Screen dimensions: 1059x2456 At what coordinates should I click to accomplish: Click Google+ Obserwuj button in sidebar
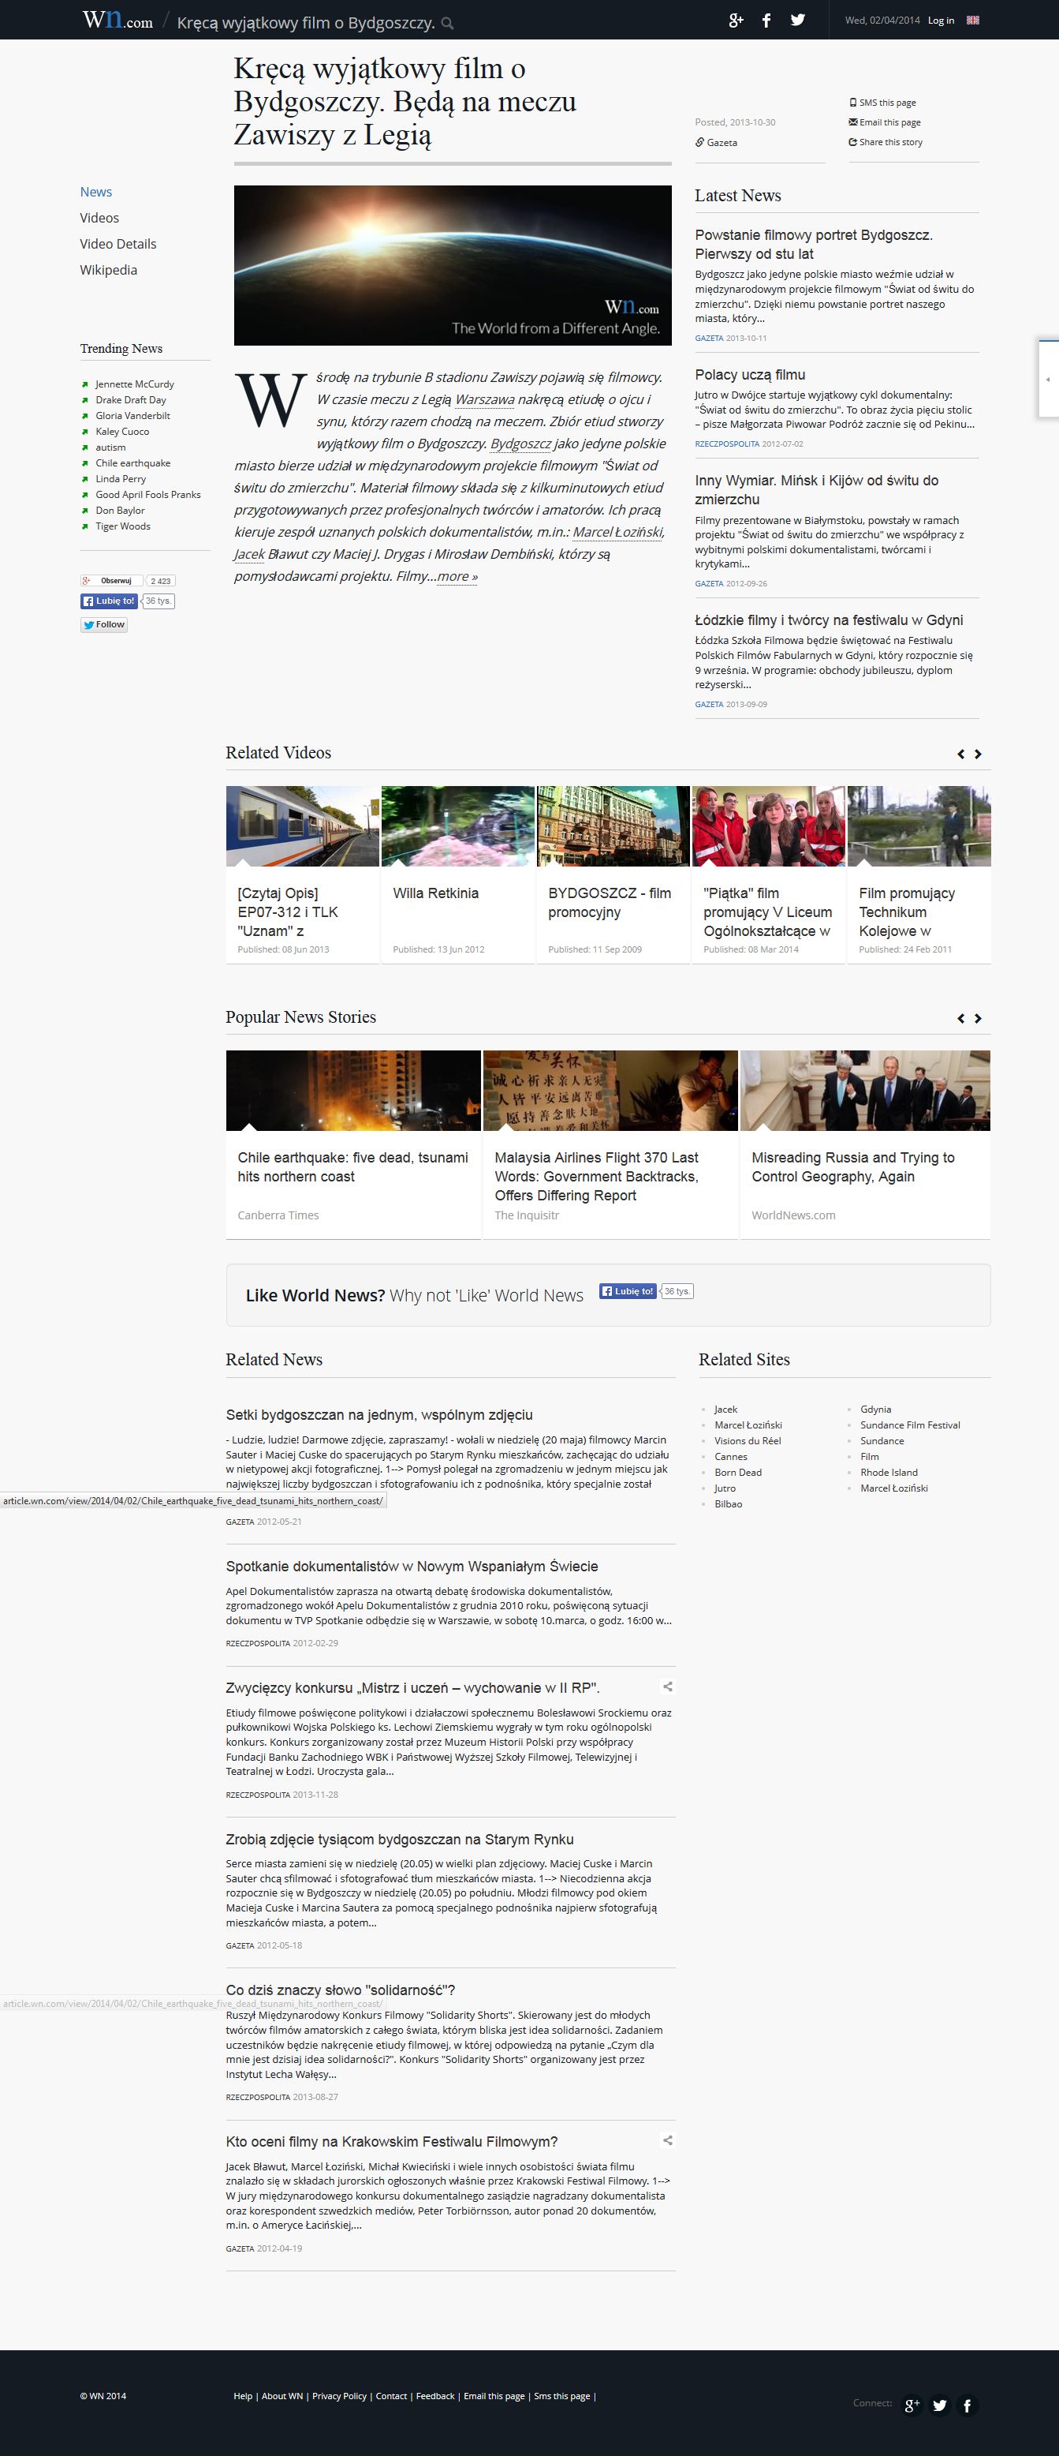click(x=111, y=581)
